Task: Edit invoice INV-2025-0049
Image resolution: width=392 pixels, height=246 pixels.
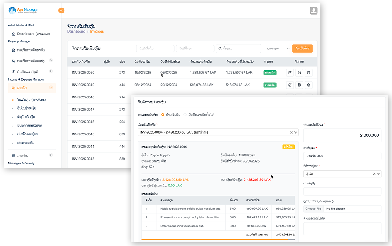Action: (290, 85)
